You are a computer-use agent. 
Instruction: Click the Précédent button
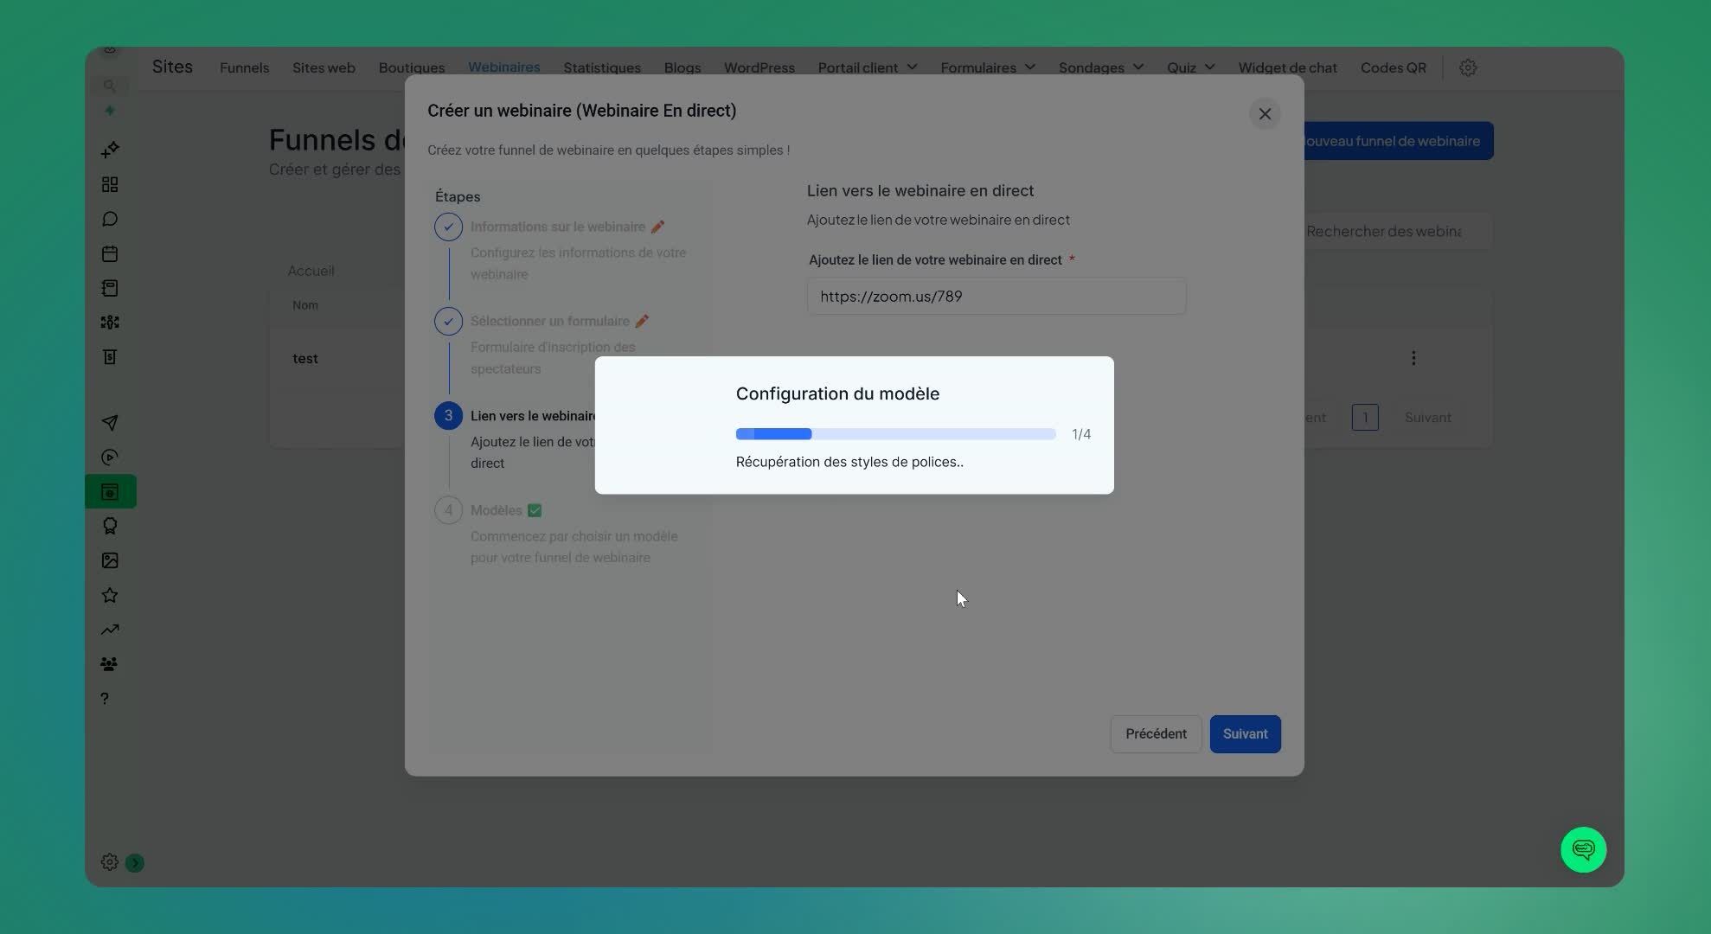click(1156, 733)
